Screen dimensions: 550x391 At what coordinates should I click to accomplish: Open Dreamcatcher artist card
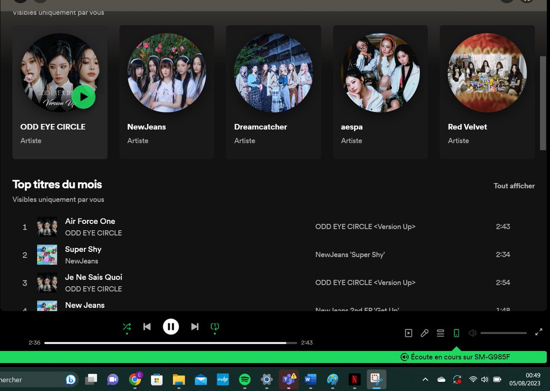[274, 92]
